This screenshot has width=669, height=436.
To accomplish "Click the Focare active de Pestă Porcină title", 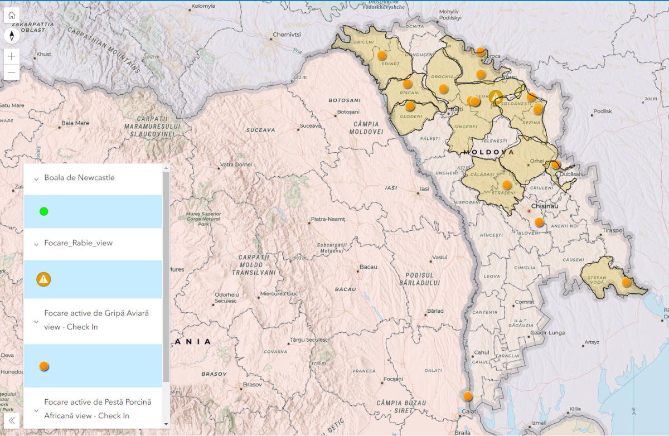I will (x=98, y=409).
